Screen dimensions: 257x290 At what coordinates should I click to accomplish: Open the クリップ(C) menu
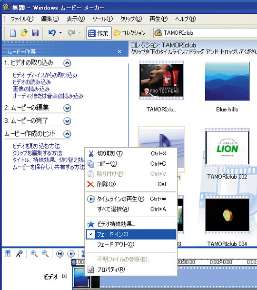pyautogui.click(x=131, y=19)
